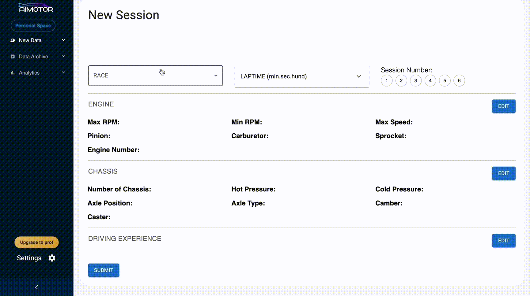
Task: Click the AiMotor logo
Action: (36, 8)
